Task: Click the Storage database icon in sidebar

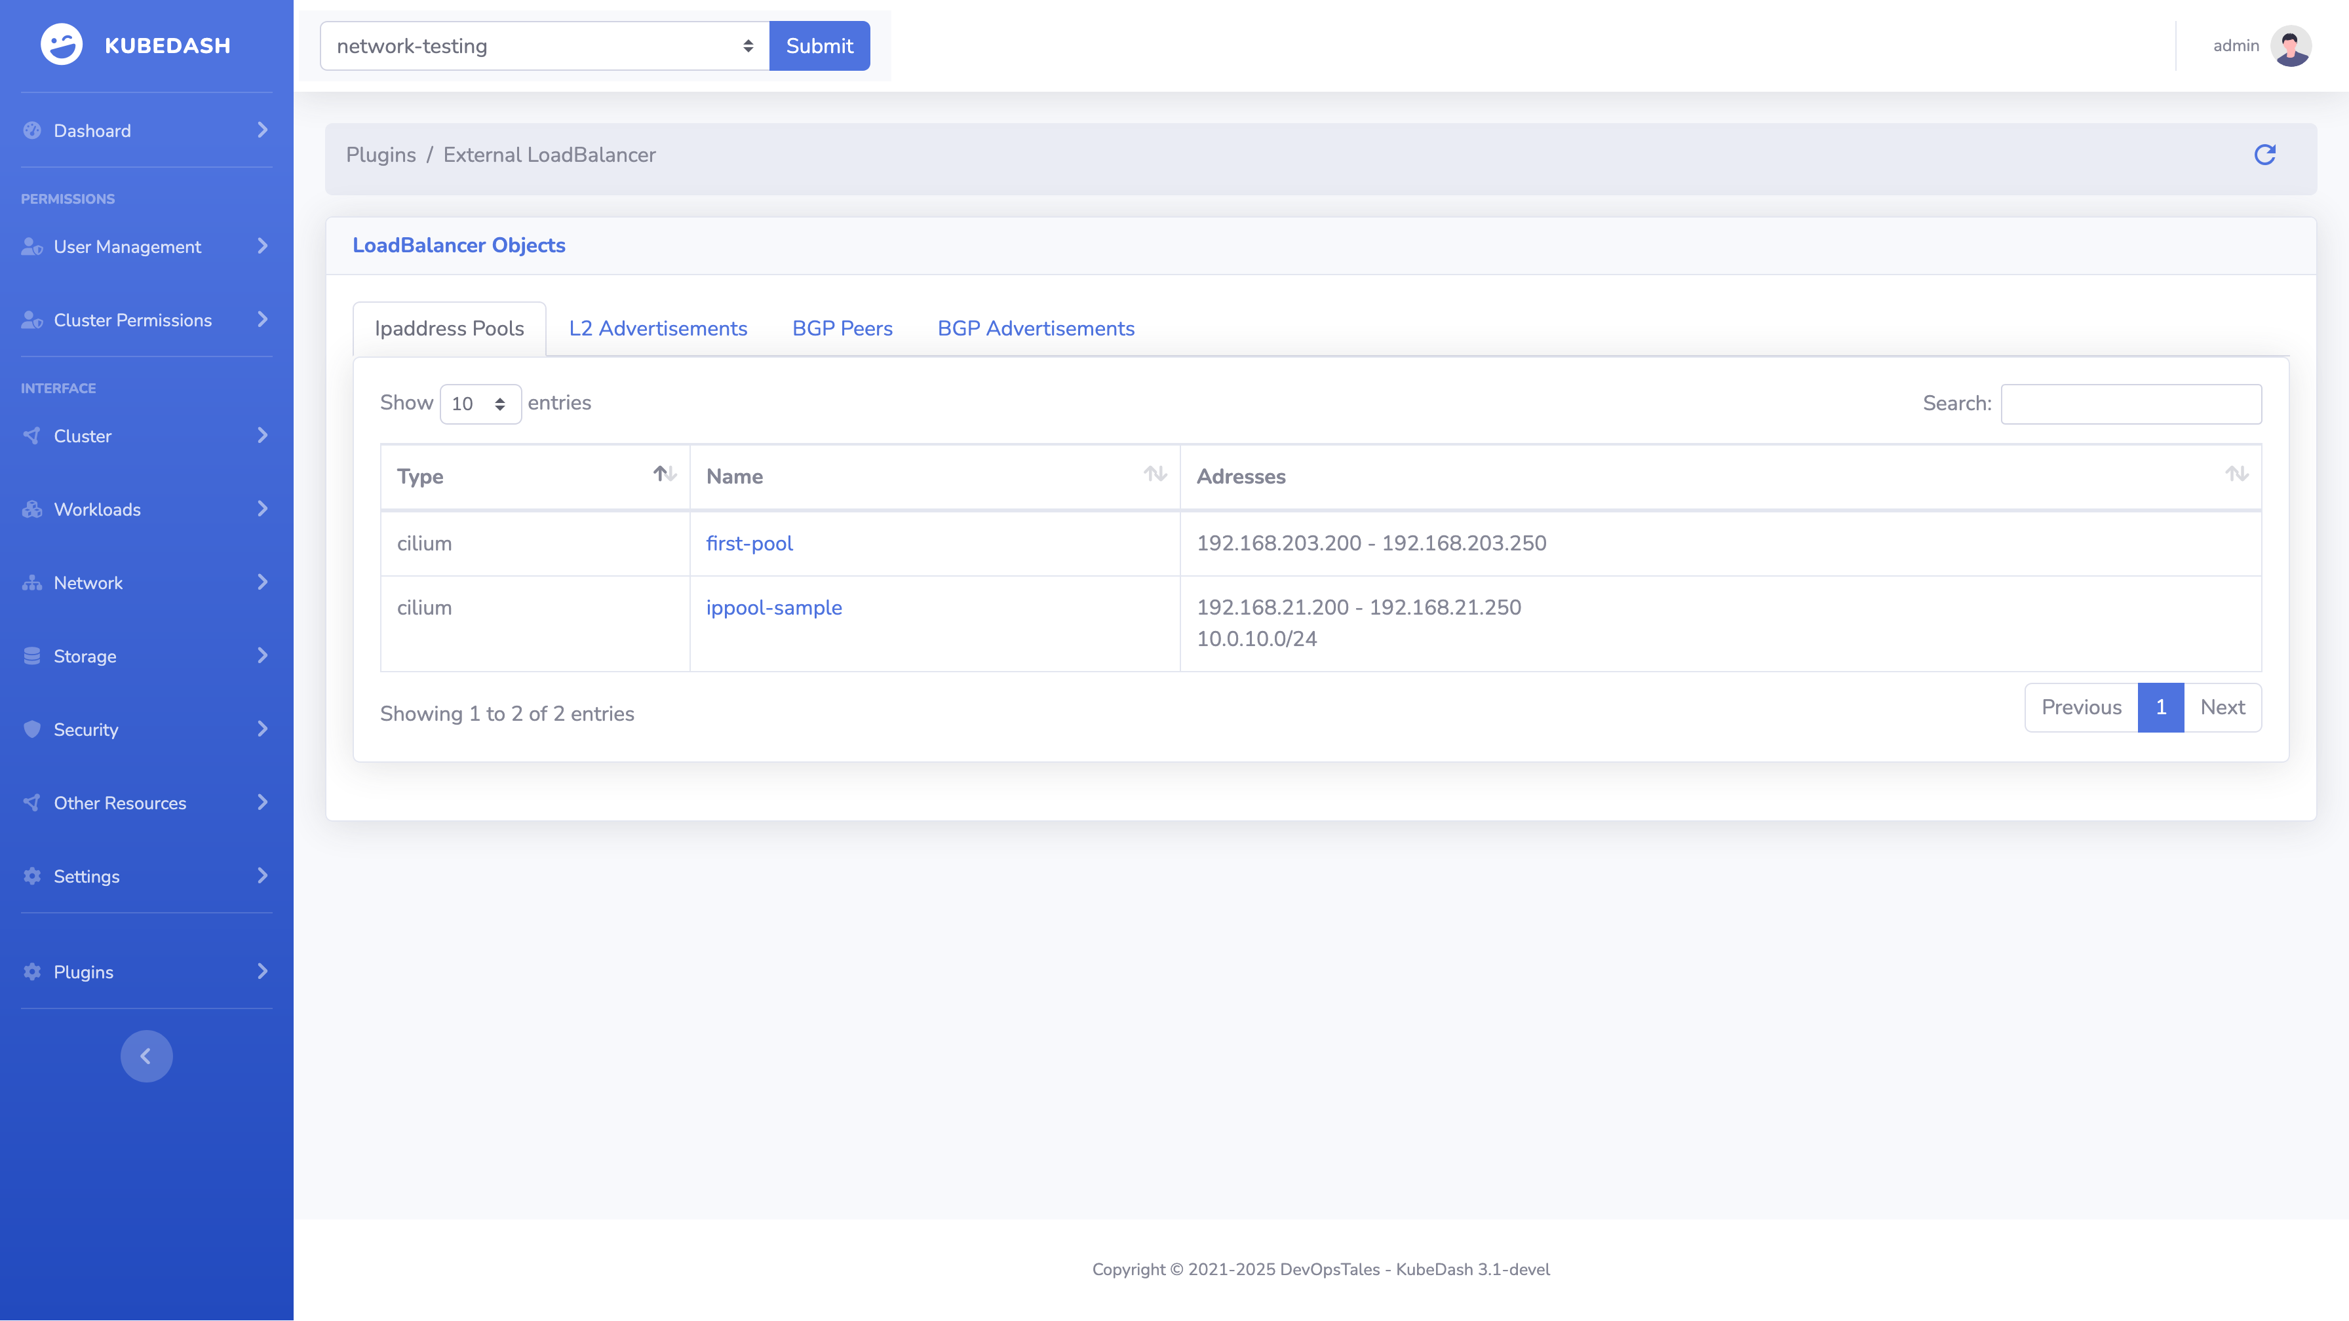Action: coord(32,657)
